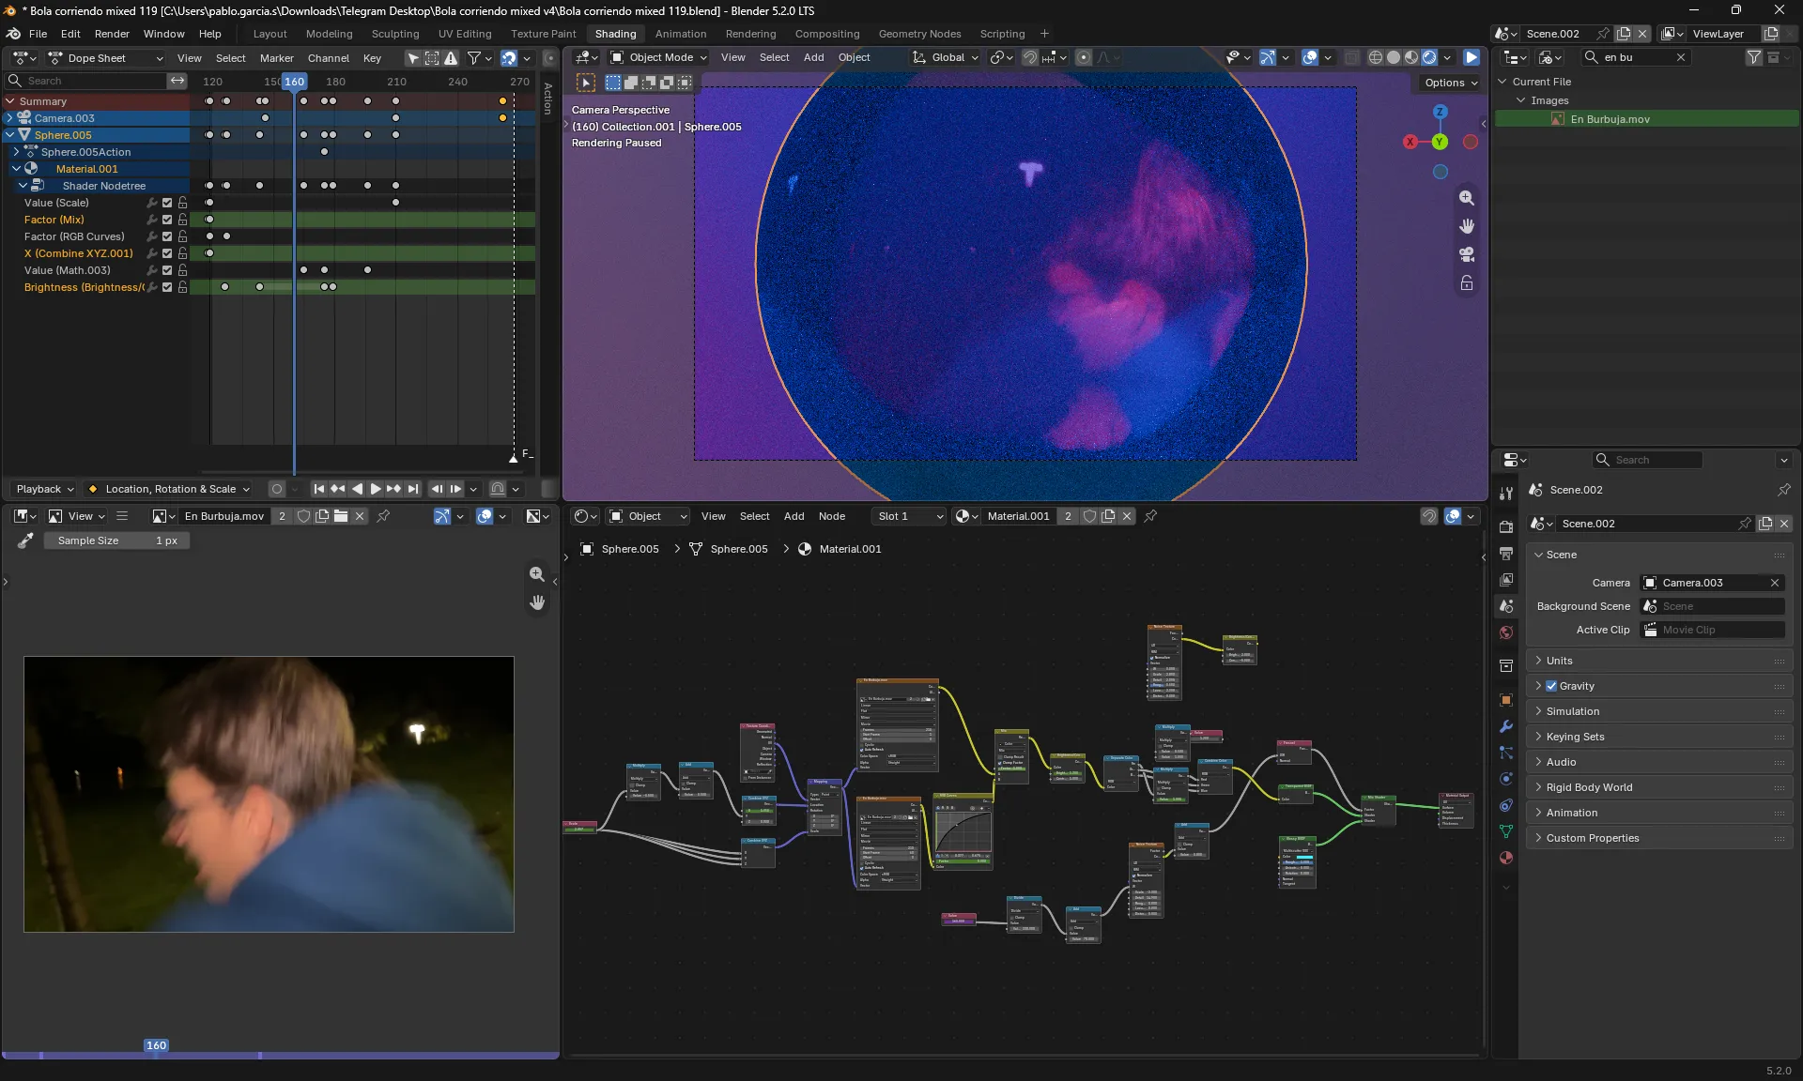The image size is (1803, 1081).
Task: Click the swap arrows next to Dope Sheet search
Action: coord(177,81)
